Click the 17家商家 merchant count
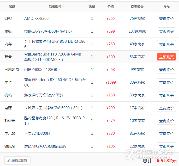Image resolution: width=179 pixels, height=166 pixels. 137,108
